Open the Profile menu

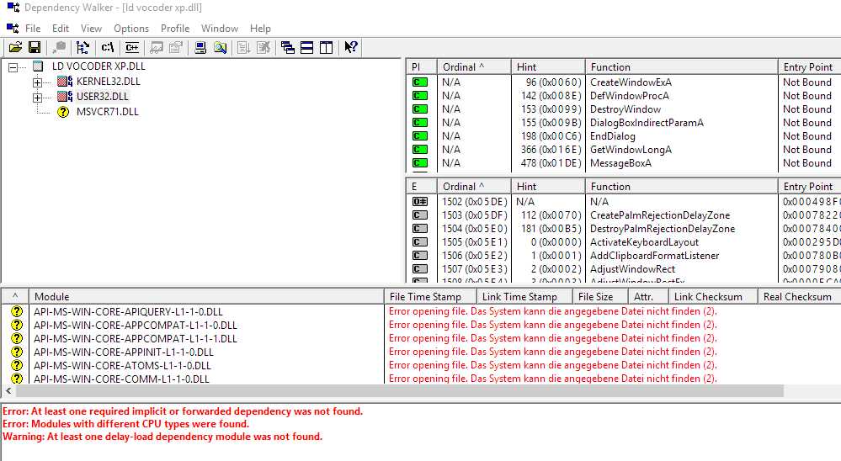[175, 29]
